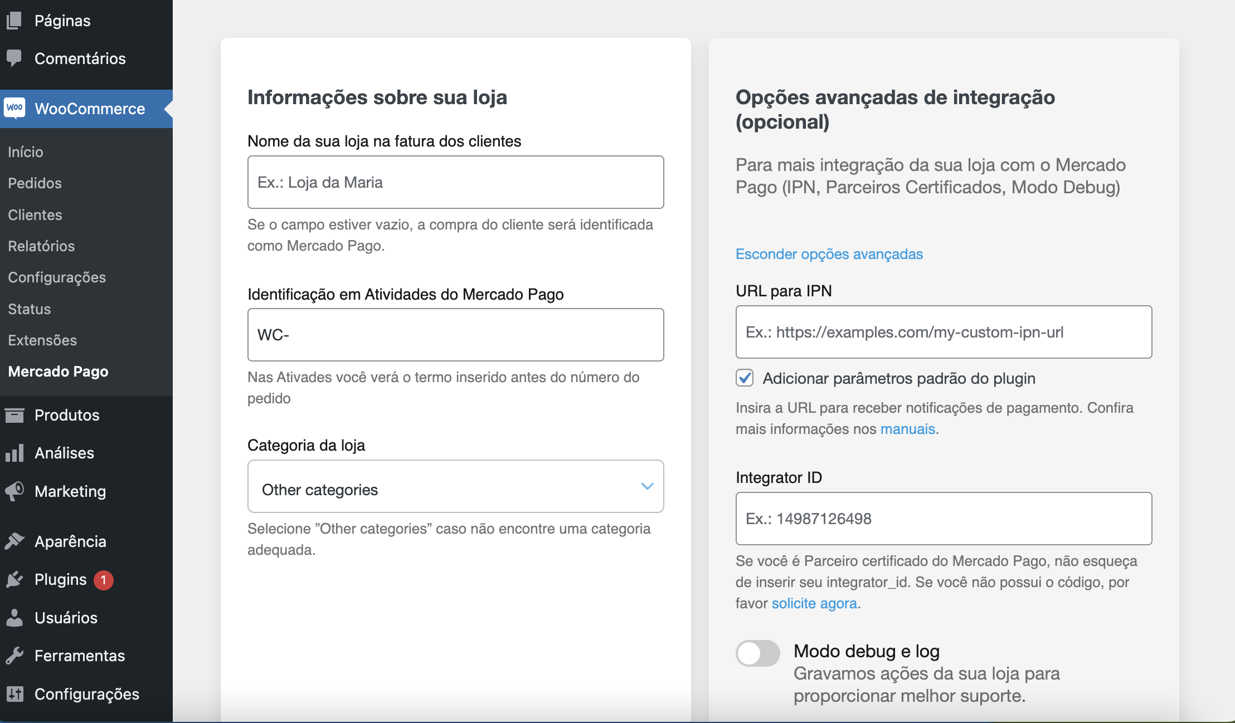This screenshot has height=723, width=1235.
Task: Open Páginas in the sidebar
Action: point(86,21)
